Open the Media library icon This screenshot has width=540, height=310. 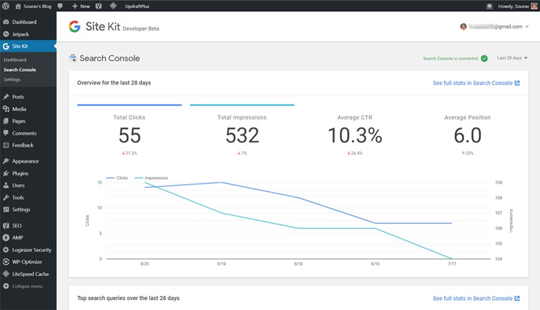[6, 109]
